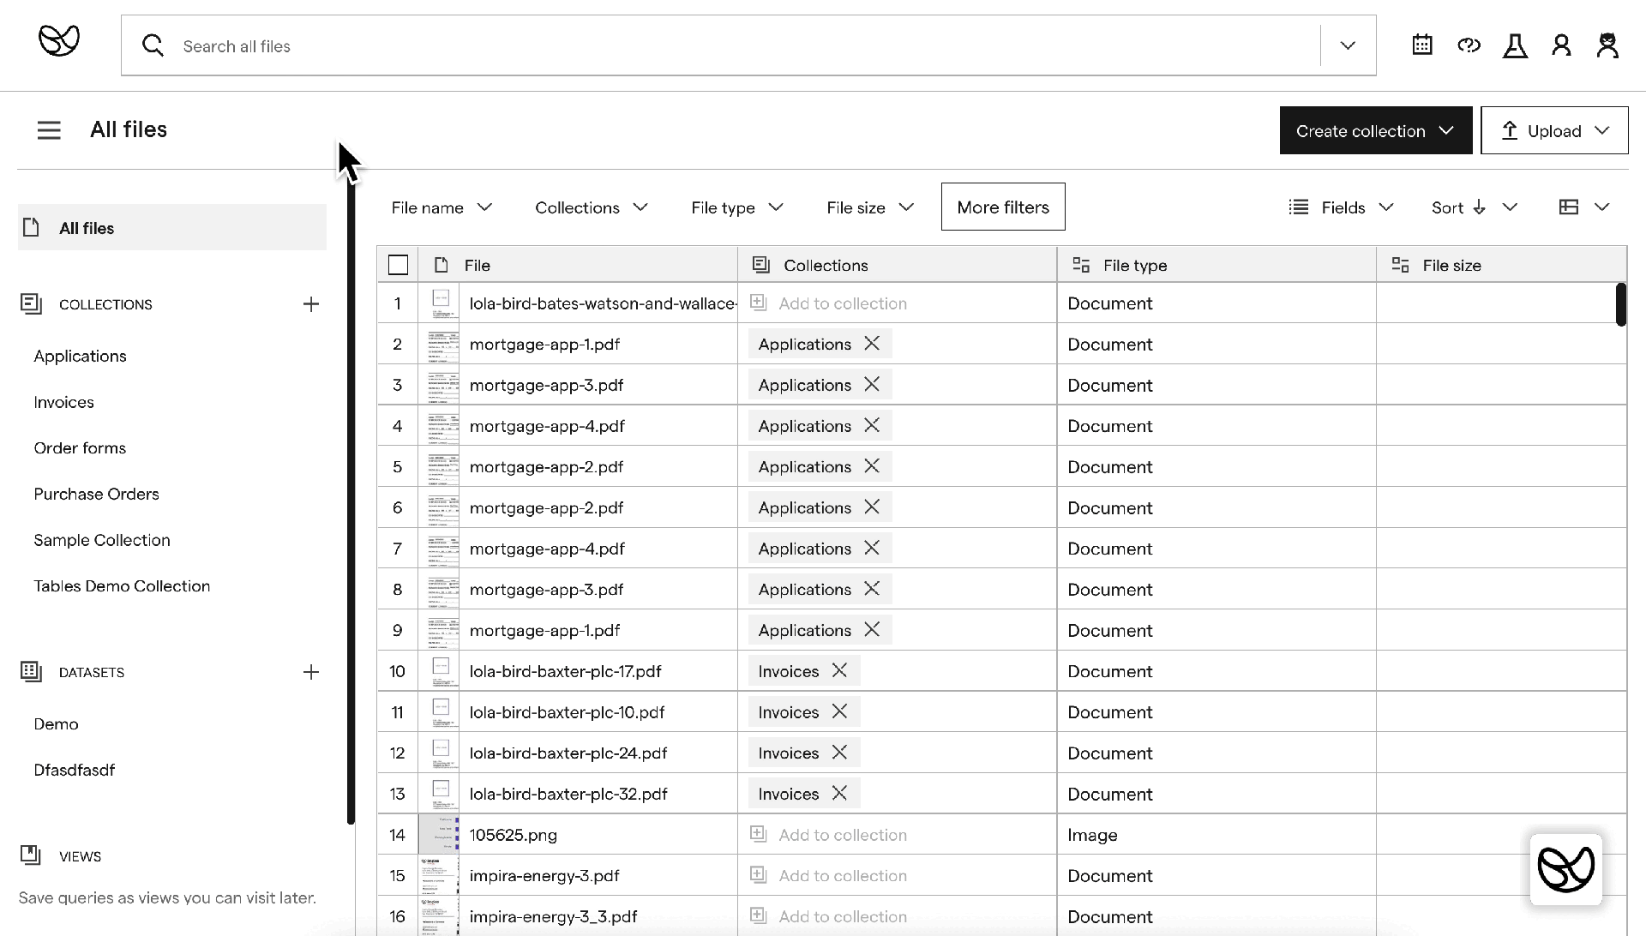Viewport: 1646px width, 936px height.
Task: Remove Invoices tag from lola-bird-baxter-plc-32.pdf
Action: pos(839,794)
